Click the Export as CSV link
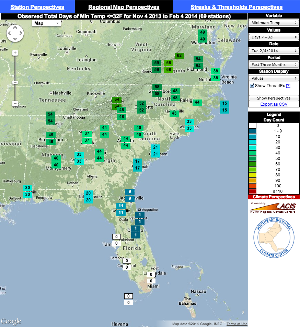 pos(274,104)
